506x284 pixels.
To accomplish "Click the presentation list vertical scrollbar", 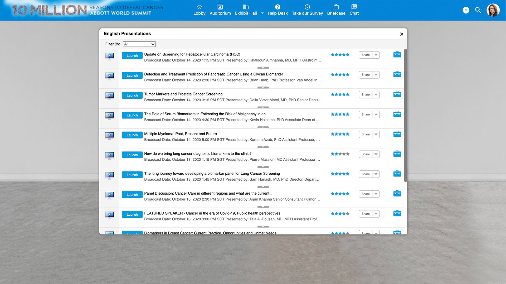I will click(x=405, y=115).
